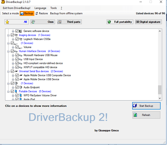Toggle the Audio Endpoint checkbox
The width and height of the screenshot is (167, 145).
pos(17,87)
